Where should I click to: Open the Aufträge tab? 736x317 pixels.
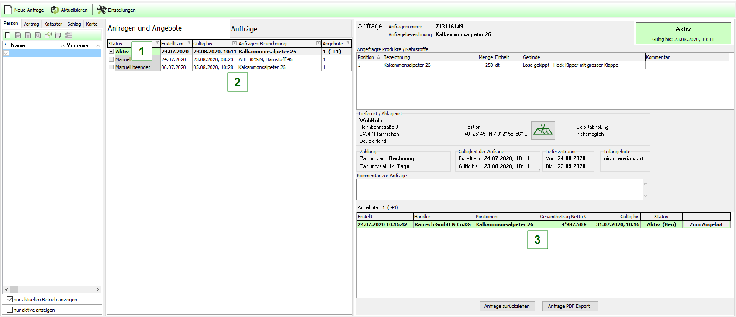pyautogui.click(x=244, y=29)
